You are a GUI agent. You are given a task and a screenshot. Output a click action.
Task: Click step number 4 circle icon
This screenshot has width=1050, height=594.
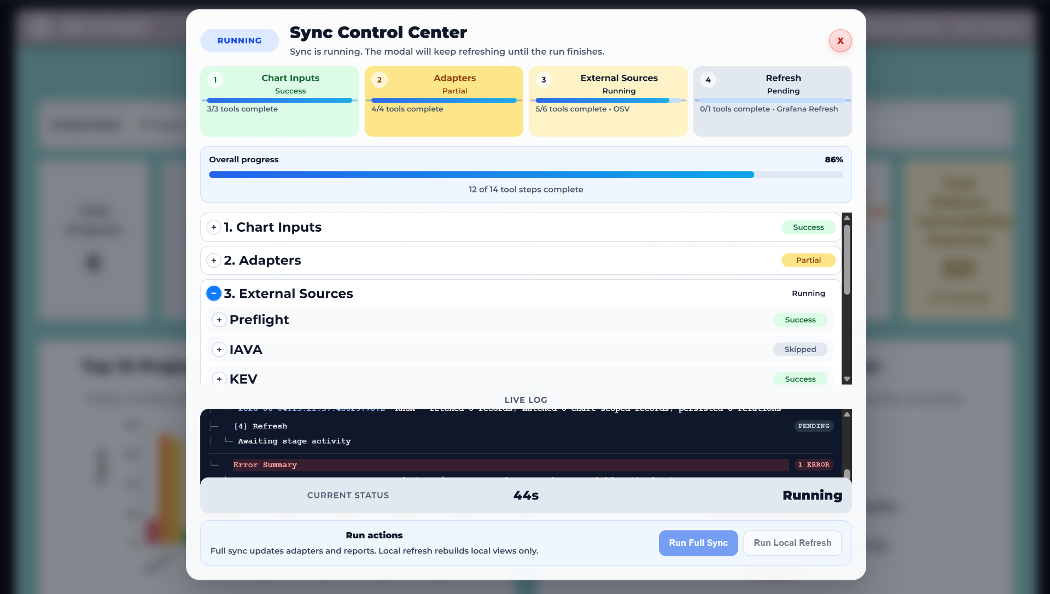(x=708, y=80)
